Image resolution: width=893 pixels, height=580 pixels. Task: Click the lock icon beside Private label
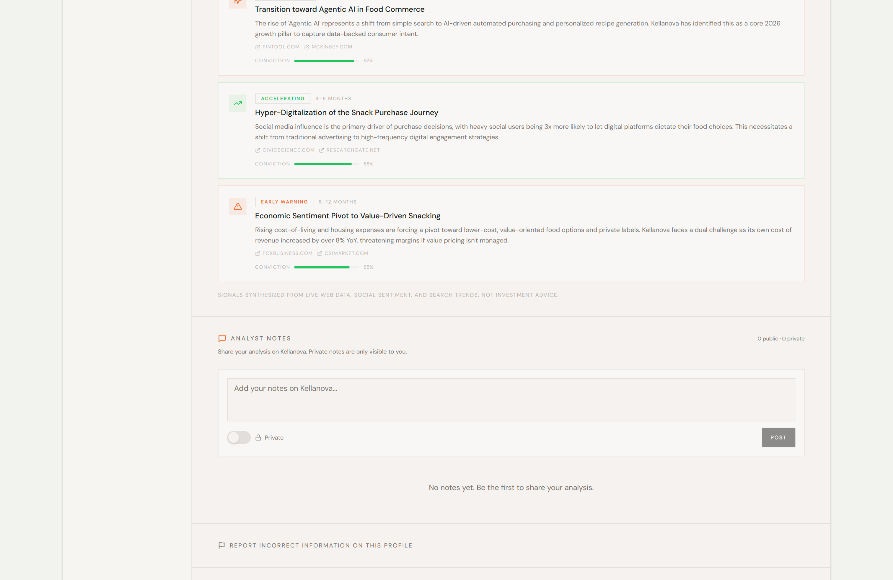click(258, 437)
